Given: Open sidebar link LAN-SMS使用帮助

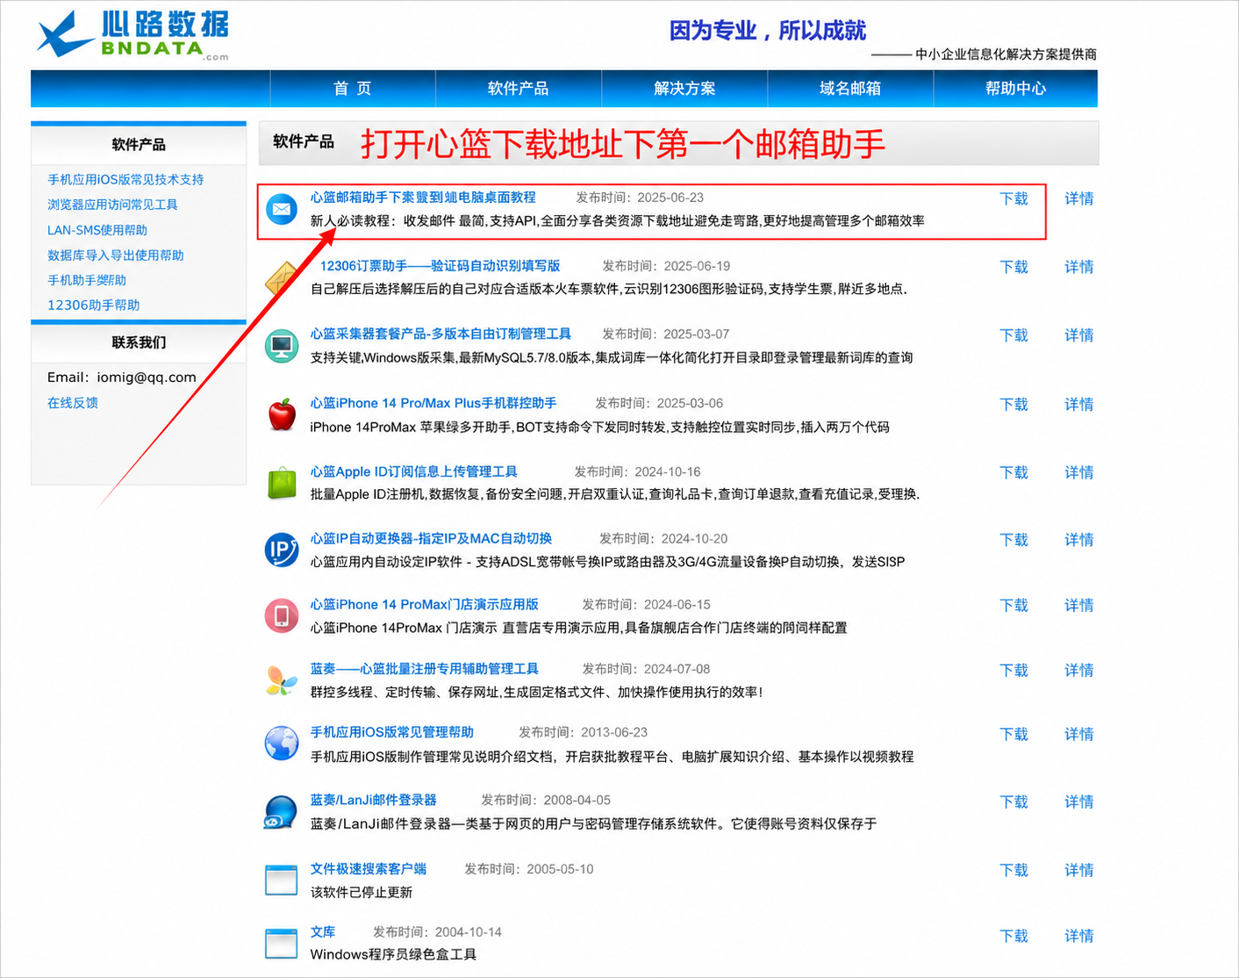Looking at the screenshot, I should tap(97, 230).
